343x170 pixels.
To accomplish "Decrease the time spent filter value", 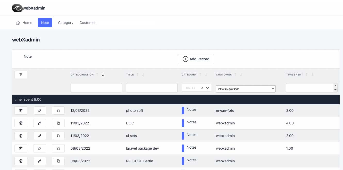I will click(335, 90).
